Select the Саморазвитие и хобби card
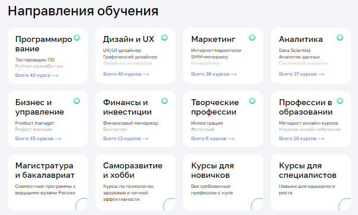 pos(135,183)
